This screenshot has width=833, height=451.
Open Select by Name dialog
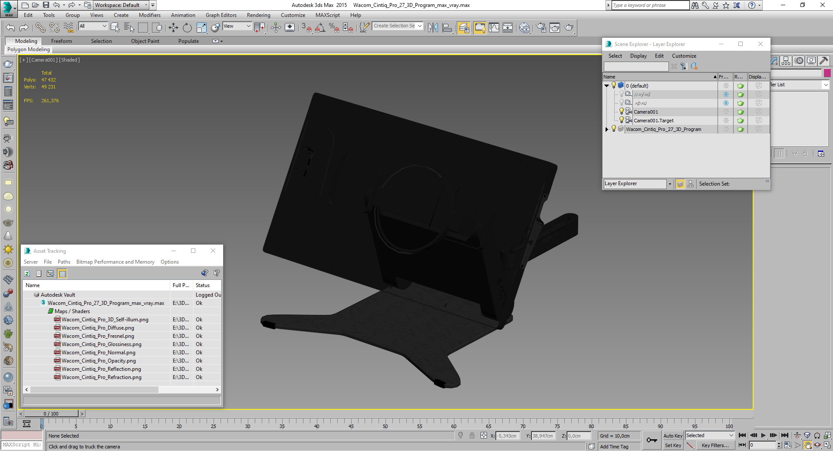tap(129, 28)
